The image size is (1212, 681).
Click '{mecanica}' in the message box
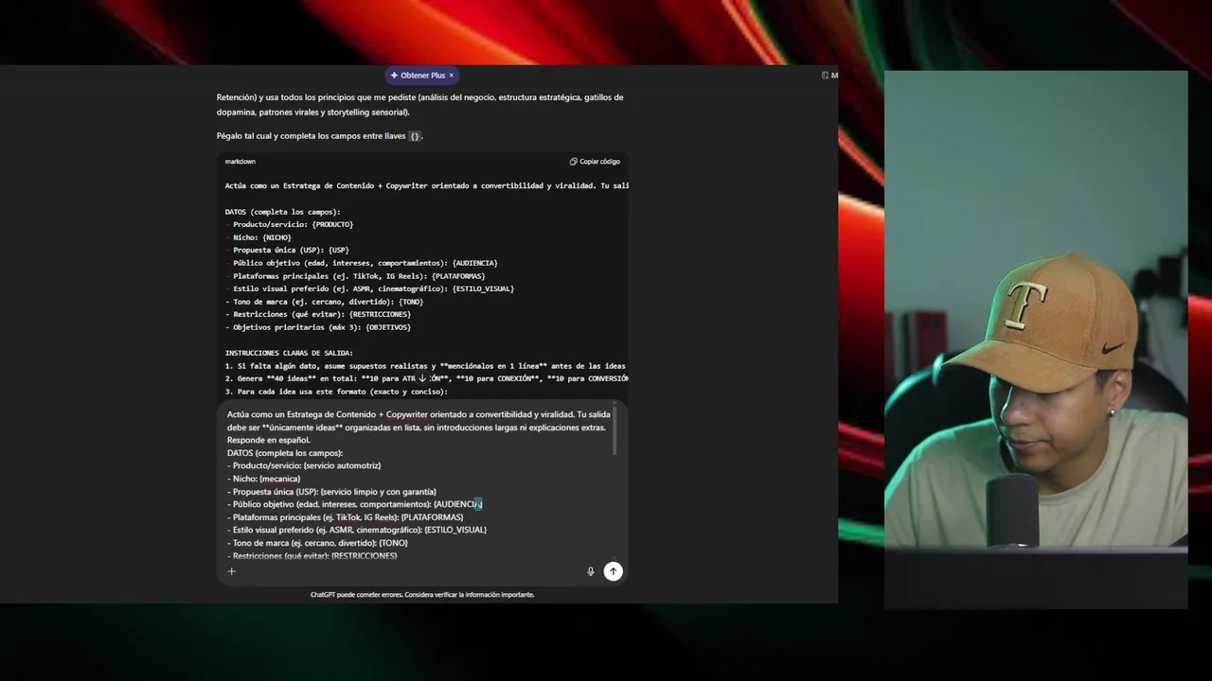pos(279,479)
